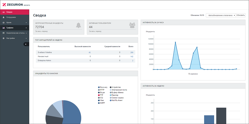Image resolution: width=249 pixels, height=124 pixels.
Task: Open Svetlana Volodina's total 289 link
Action: (132, 52)
